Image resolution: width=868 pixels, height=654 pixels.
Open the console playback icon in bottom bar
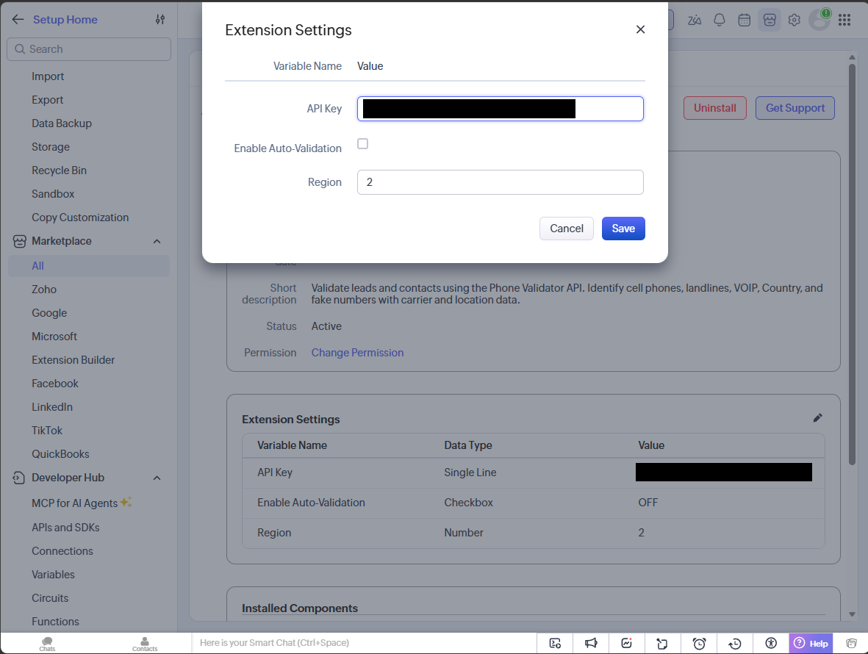pyautogui.click(x=555, y=643)
